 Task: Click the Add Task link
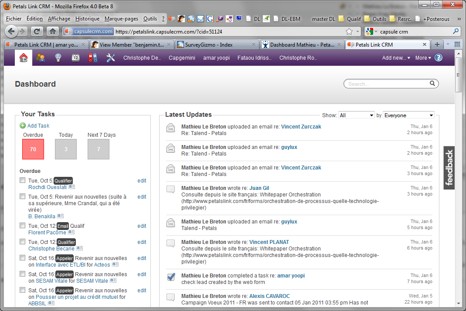(x=38, y=126)
